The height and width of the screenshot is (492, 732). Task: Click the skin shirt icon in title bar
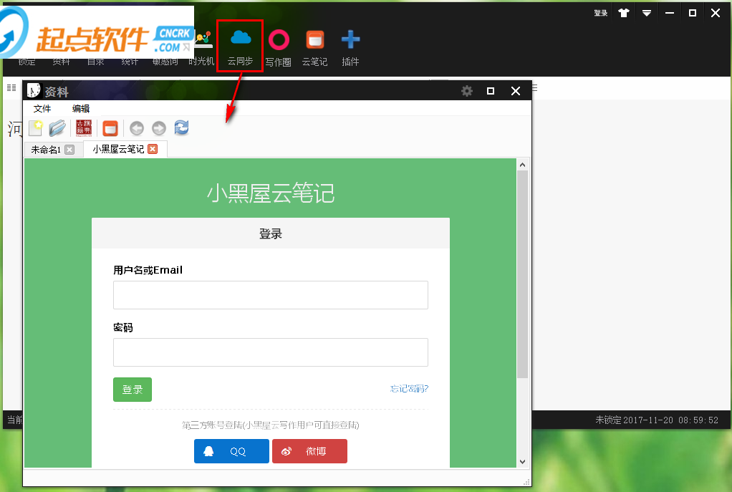pyautogui.click(x=624, y=13)
